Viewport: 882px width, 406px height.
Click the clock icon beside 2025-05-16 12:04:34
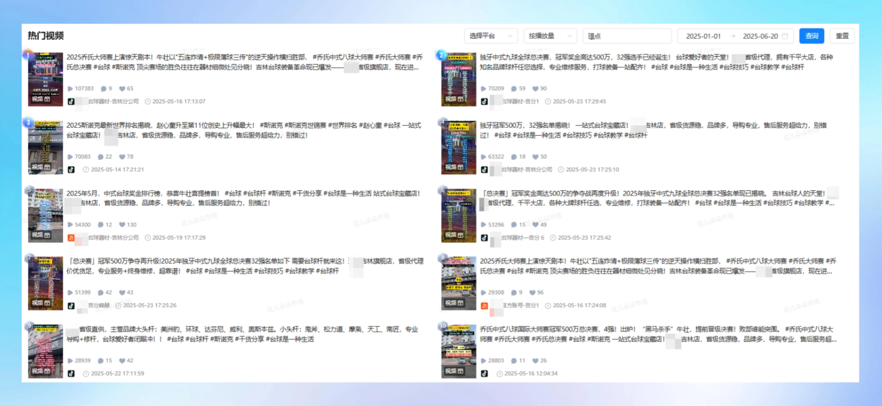point(499,374)
